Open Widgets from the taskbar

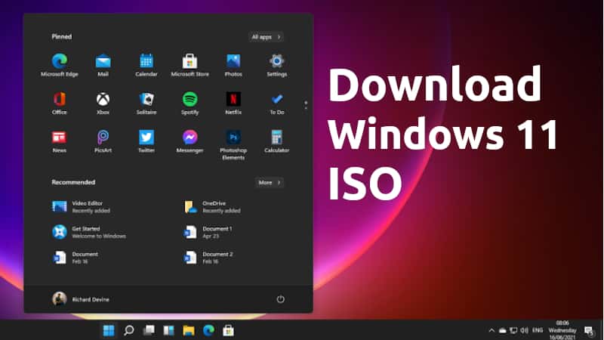[168, 330]
